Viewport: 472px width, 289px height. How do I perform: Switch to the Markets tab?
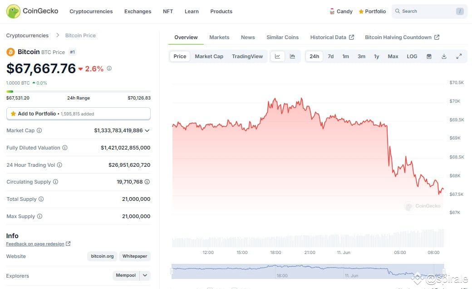tap(219, 37)
